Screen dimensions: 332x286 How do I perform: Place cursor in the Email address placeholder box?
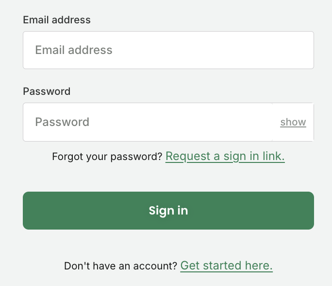pyautogui.click(x=168, y=50)
